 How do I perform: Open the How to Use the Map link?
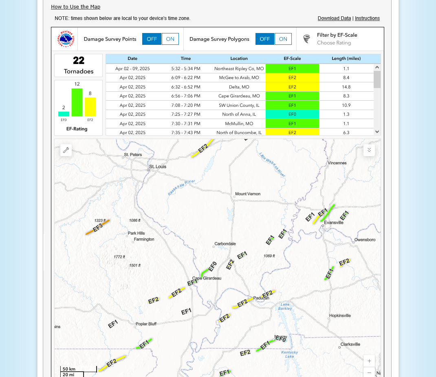pyautogui.click(x=76, y=7)
